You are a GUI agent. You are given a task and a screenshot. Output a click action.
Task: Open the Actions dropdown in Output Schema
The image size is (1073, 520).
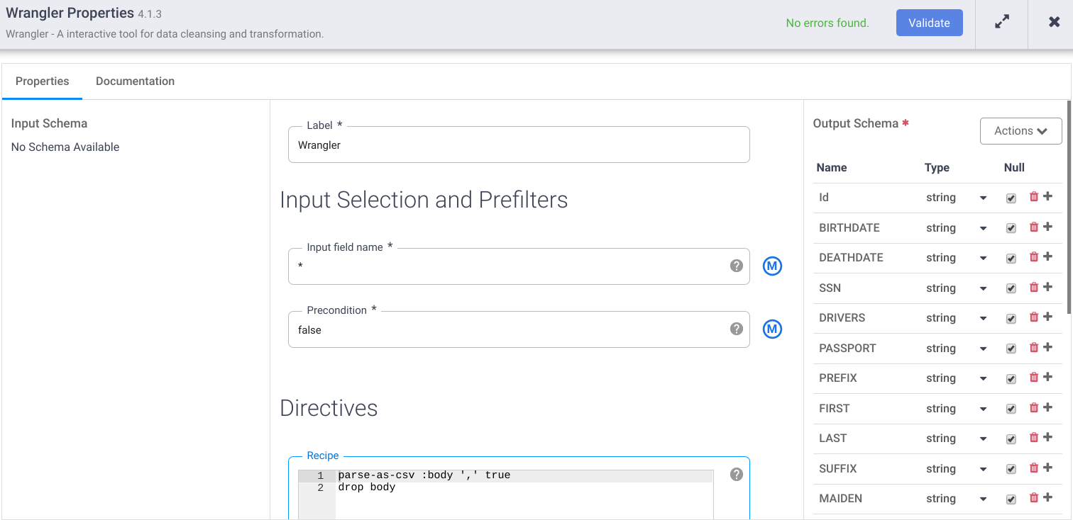click(1020, 131)
